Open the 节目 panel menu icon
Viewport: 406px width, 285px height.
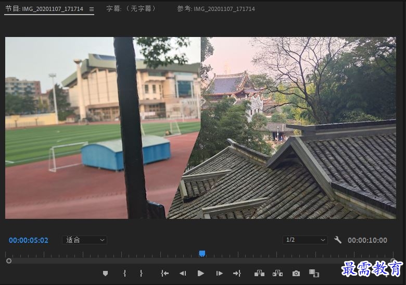pos(92,9)
